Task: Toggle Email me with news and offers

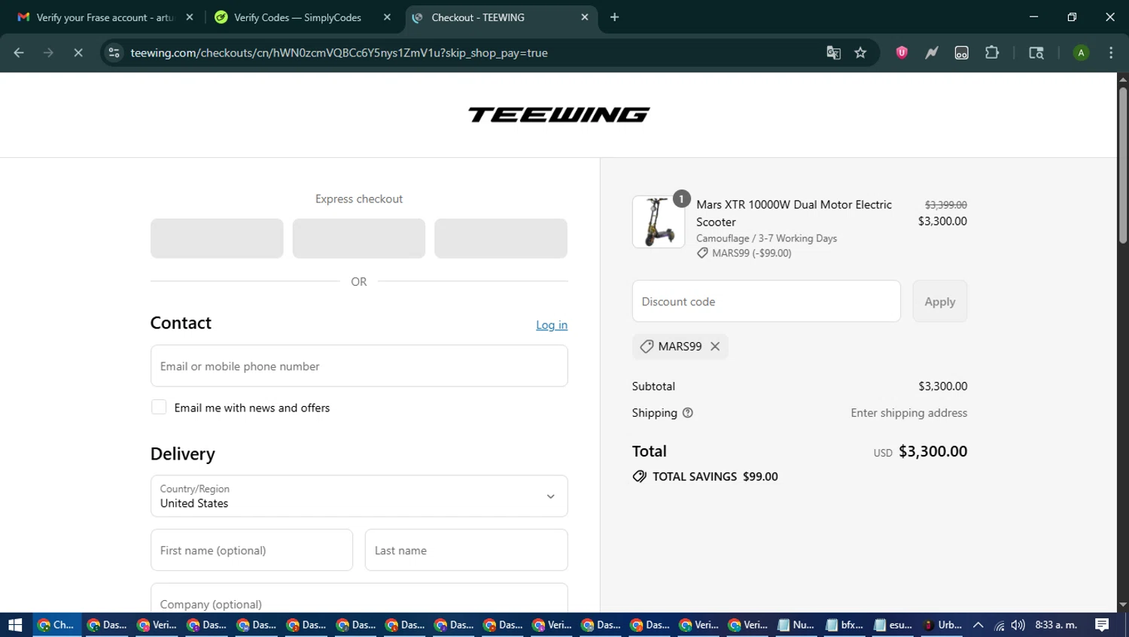Action: pyautogui.click(x=159, y=407)
